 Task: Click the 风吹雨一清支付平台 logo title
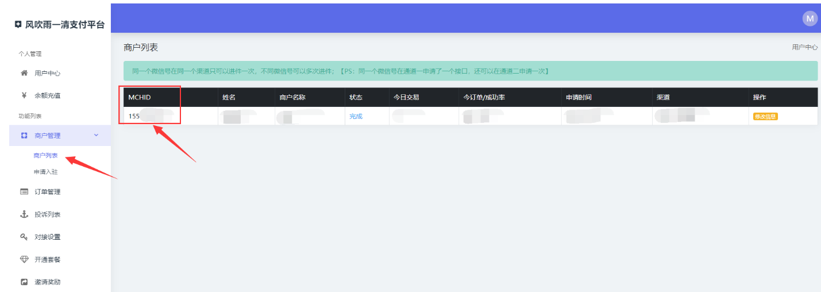click(x=60, y=25)
